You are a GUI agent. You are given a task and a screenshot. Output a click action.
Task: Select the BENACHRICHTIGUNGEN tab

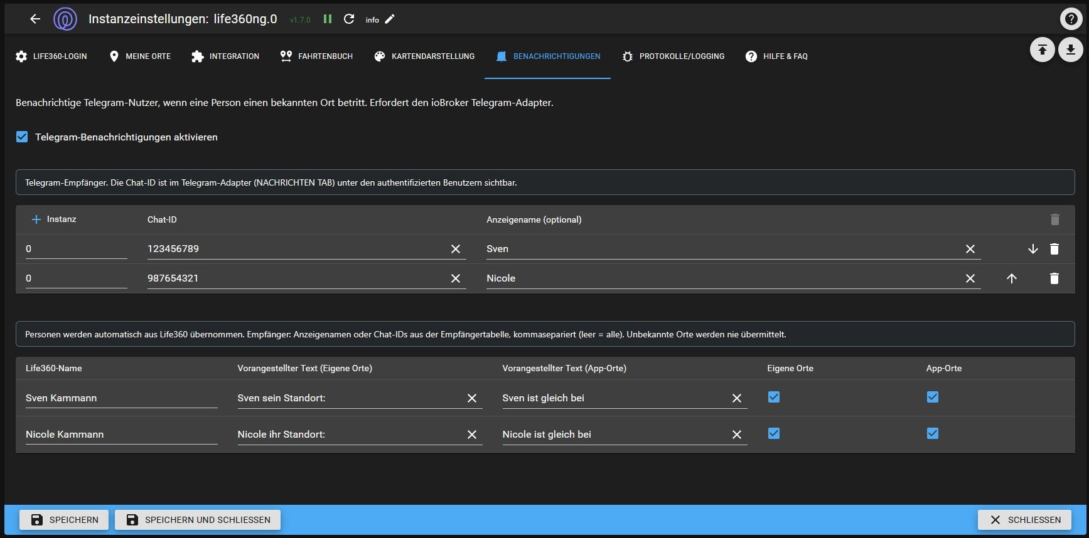[x=547, y=56]
